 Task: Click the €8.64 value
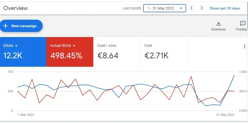click(x=108, y=56)
